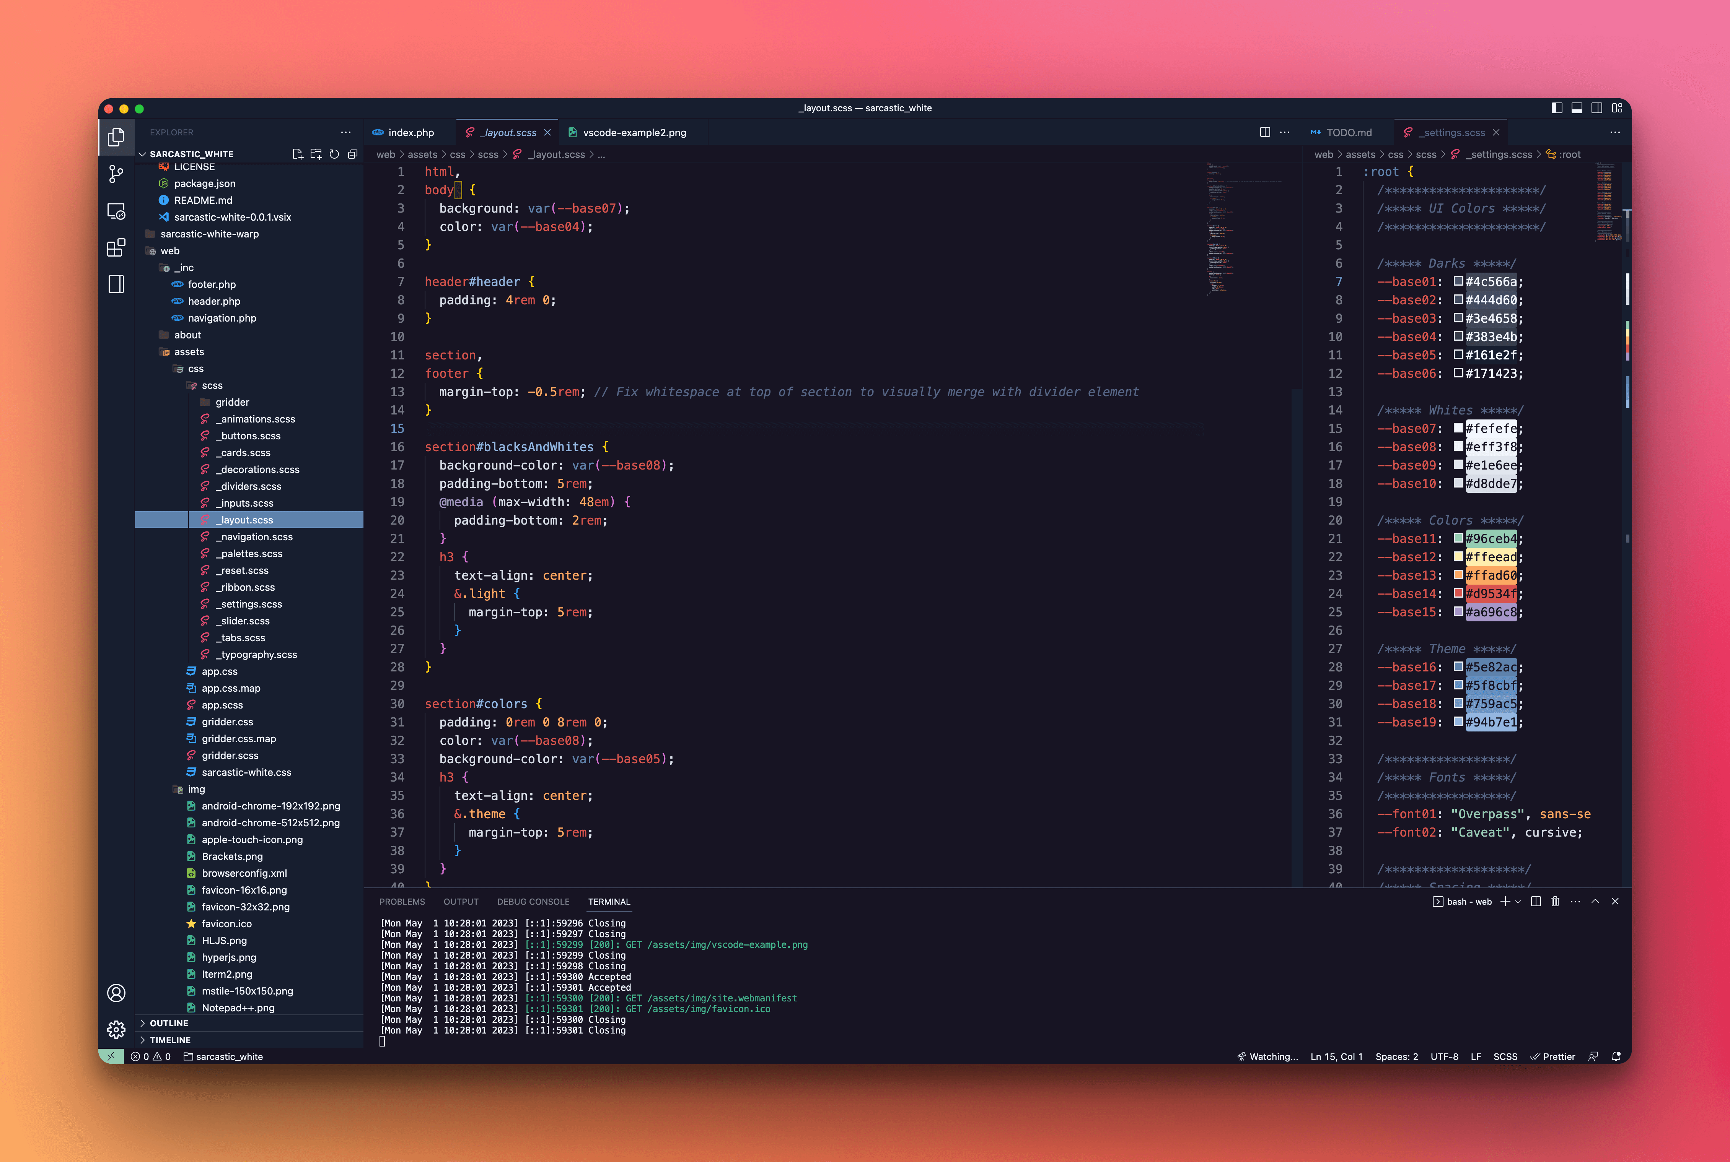Viewport: 1730px width, 1162px height.
Task: Click the Prettier status bar button
Action: point(1553,1057)
